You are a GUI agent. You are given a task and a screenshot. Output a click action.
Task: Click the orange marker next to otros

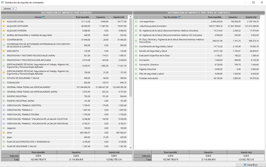pos(4,133)
